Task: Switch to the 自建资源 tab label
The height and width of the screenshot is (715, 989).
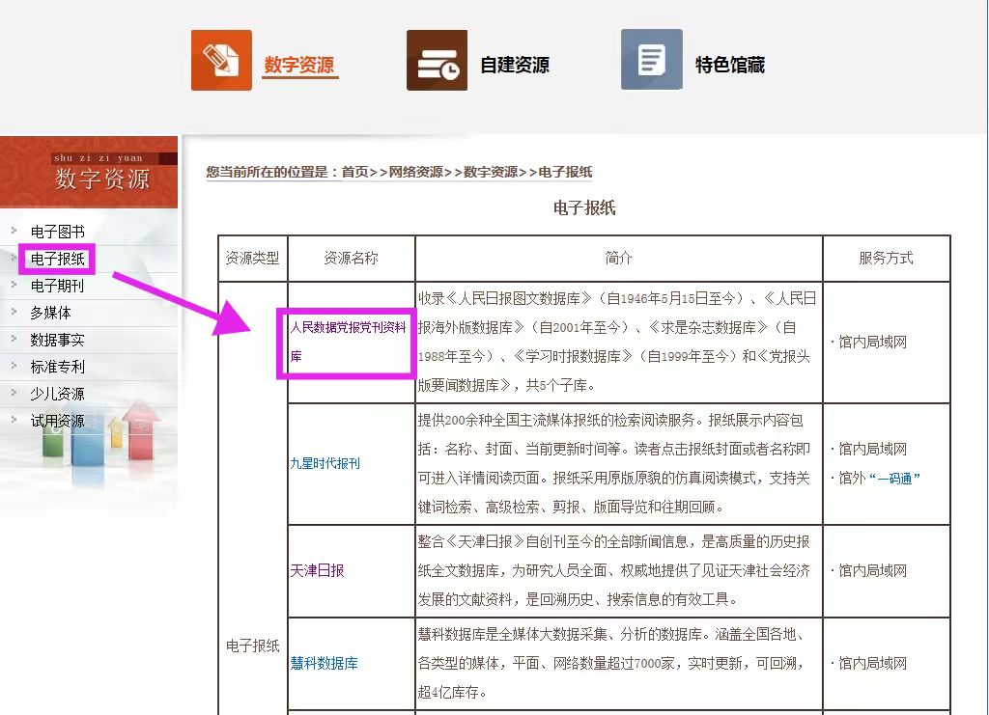Action: (x=515, y=66)
